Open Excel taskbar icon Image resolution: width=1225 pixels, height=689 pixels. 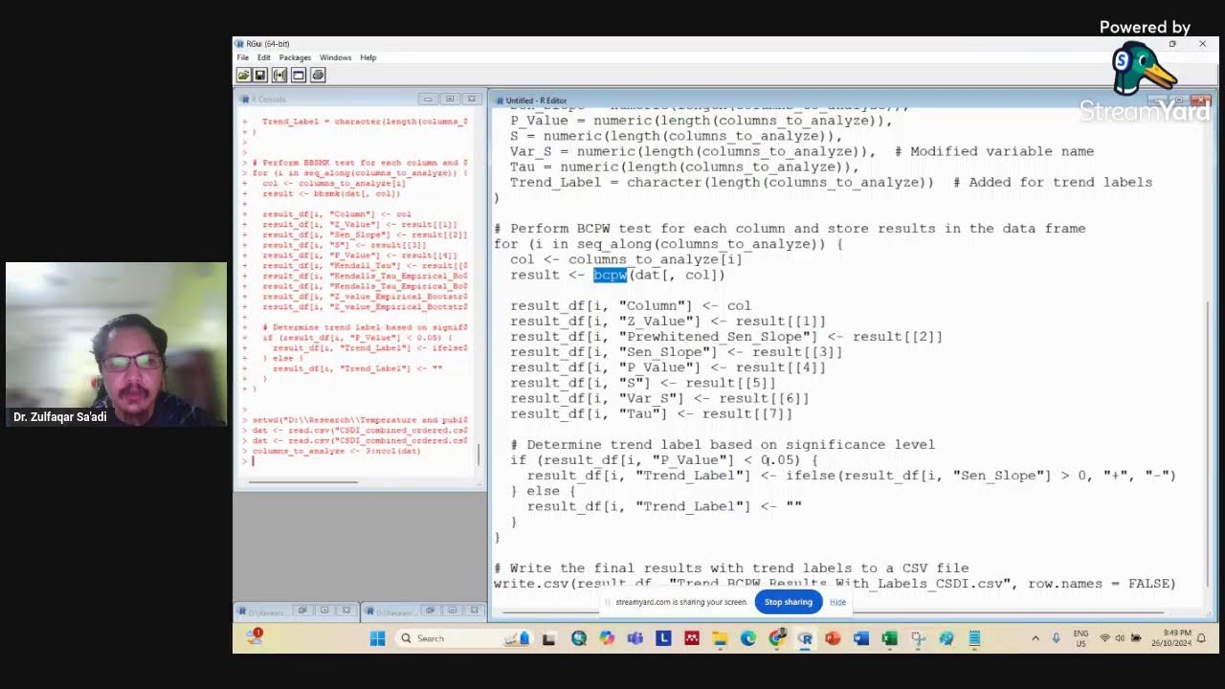point(889,638)
